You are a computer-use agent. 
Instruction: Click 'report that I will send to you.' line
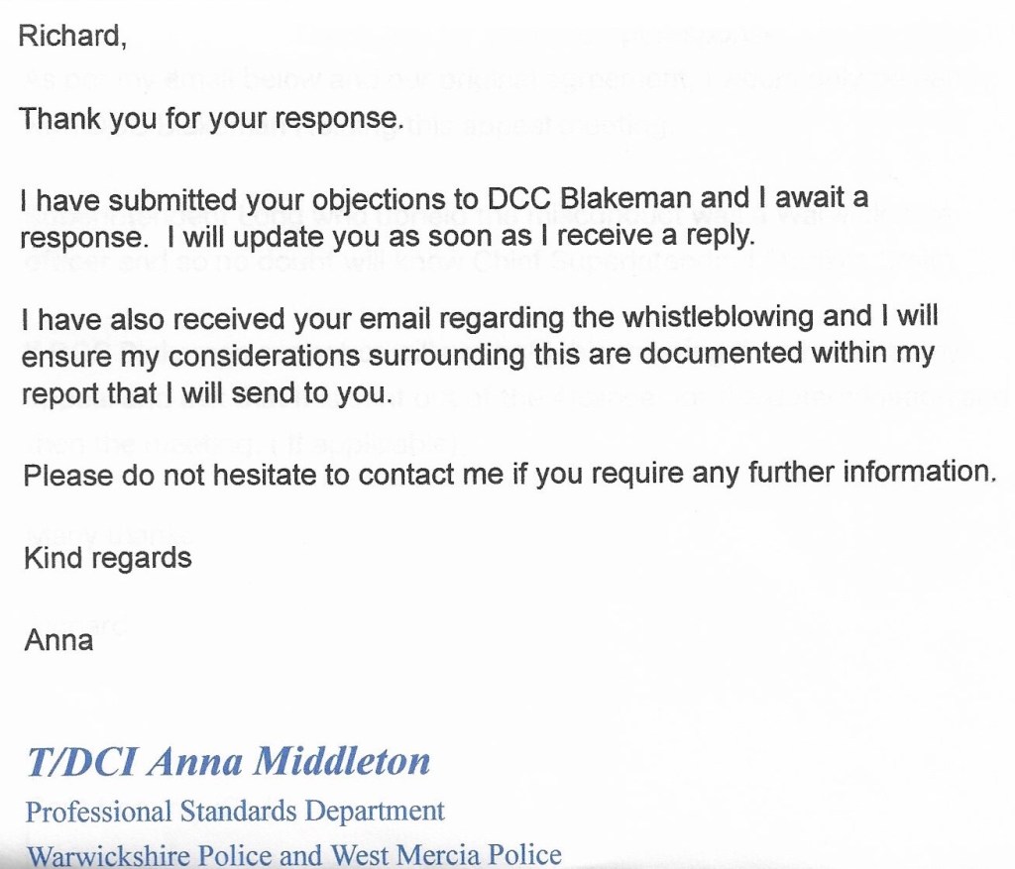click(x=205, y=393)
